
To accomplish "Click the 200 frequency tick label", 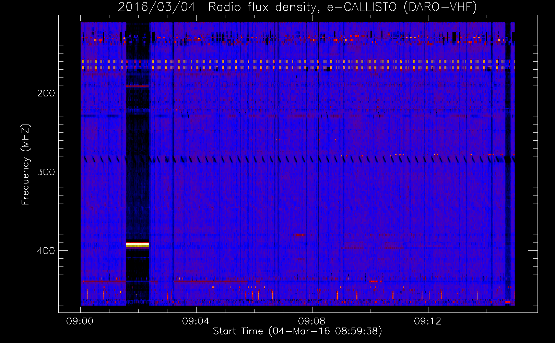I will (46, 93).
